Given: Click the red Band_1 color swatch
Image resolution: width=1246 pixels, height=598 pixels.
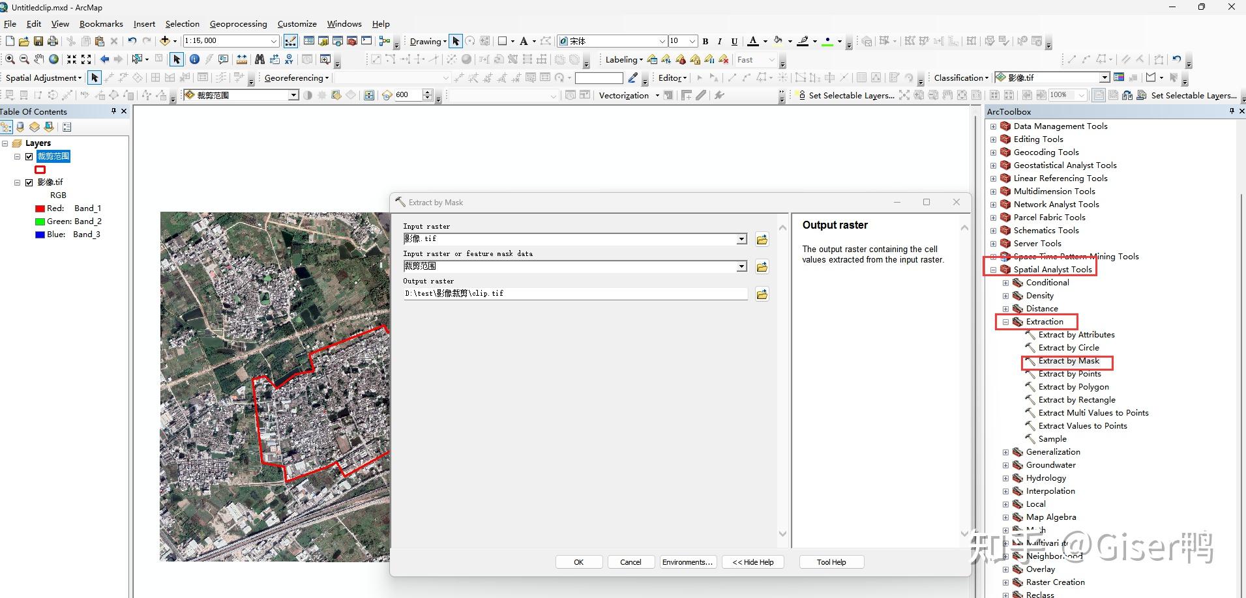Looking at the screenshot, I should [40, 208].
